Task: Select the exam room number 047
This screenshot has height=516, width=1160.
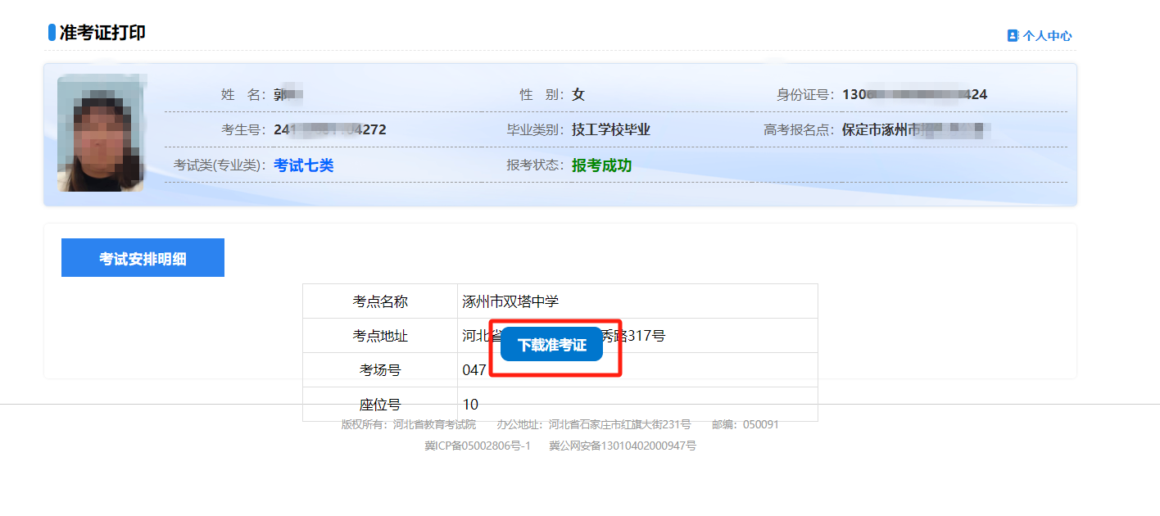Action: coord(474,370)
